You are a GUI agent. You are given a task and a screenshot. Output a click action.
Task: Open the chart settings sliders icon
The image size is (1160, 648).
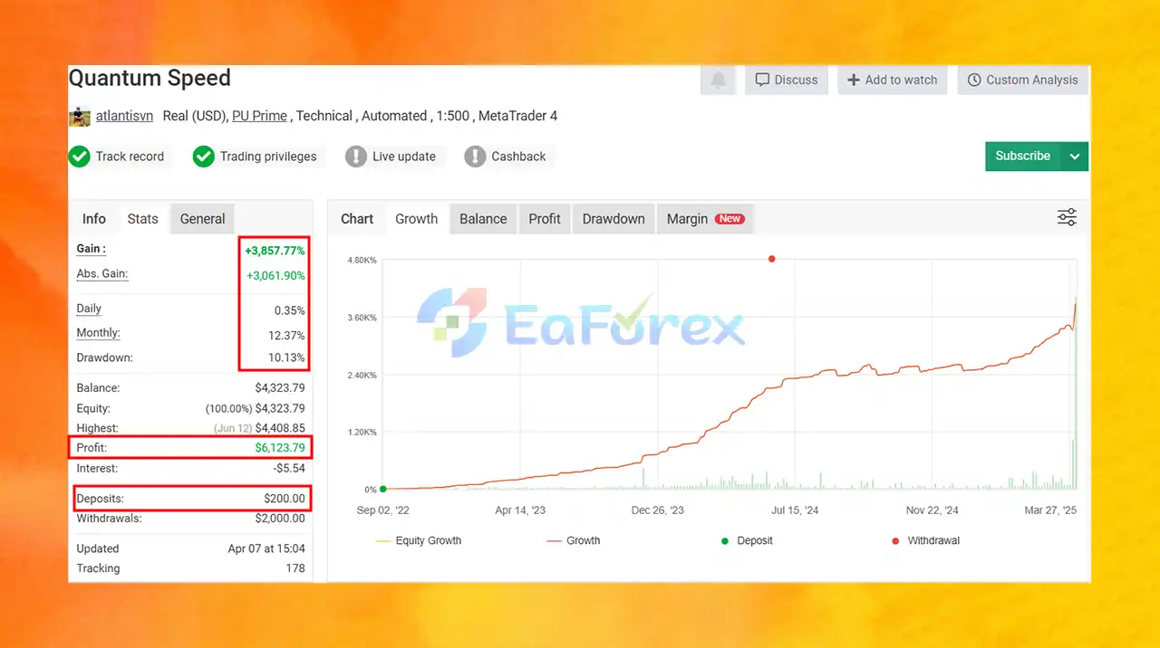1067,217
